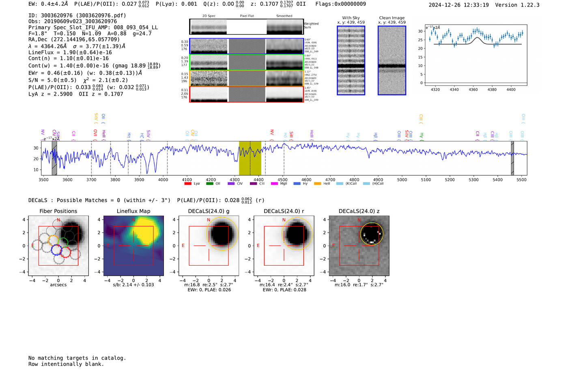
Task: Click the Flags:0x00000009 header text
Action: coord(340,4)
